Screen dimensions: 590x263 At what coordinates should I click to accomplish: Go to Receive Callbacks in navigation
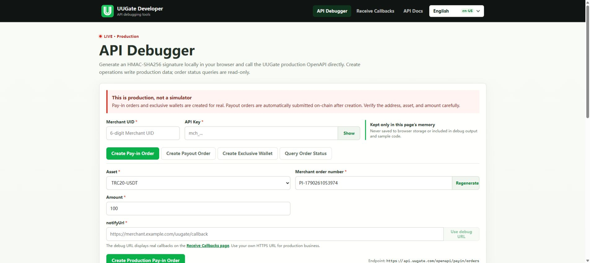pos(375,11)
